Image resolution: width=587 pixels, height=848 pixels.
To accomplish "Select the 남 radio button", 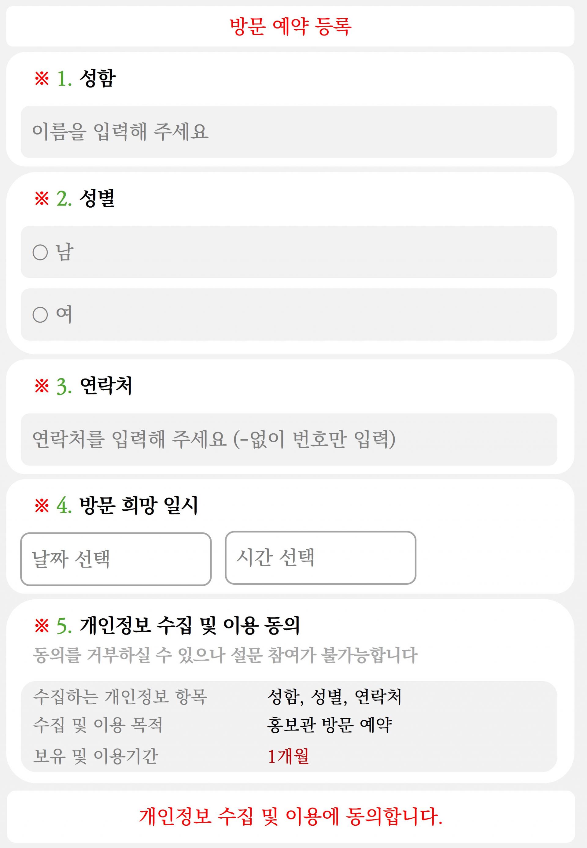I will (x=289, y=252).
